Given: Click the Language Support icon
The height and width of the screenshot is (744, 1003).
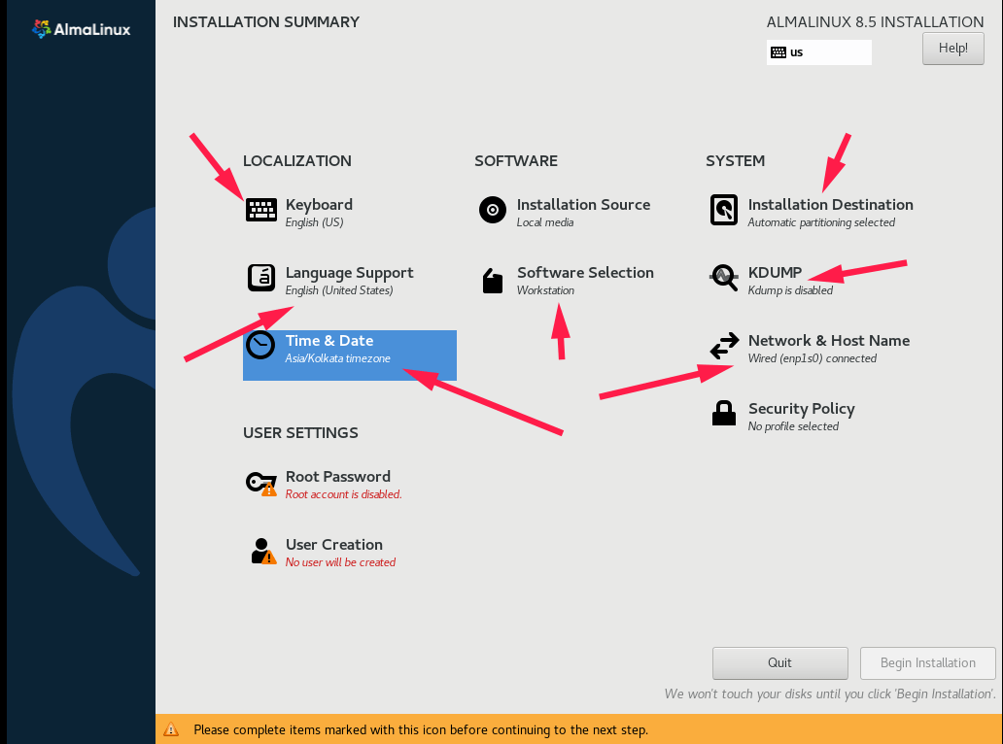Looking at the screenshot, I should coord(260,278).
